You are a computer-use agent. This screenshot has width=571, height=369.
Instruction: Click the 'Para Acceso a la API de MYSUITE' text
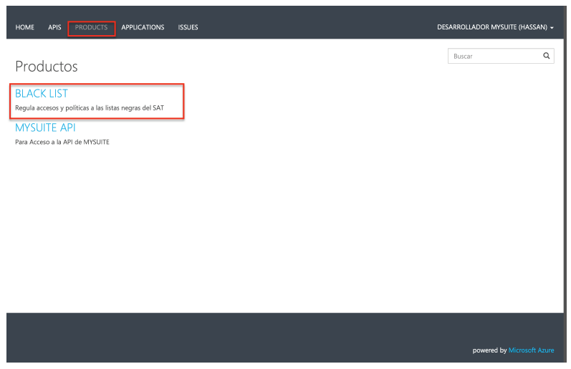click(x=62, y=142)
